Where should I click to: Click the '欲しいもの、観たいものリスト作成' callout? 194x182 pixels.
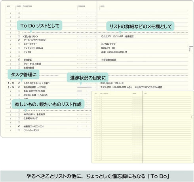(48, 104)
